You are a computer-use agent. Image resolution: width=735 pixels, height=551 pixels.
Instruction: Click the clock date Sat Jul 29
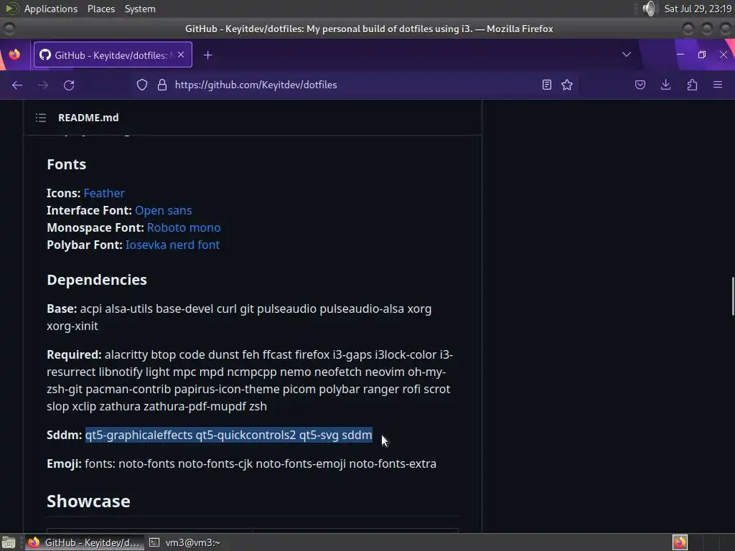(698, 9)
